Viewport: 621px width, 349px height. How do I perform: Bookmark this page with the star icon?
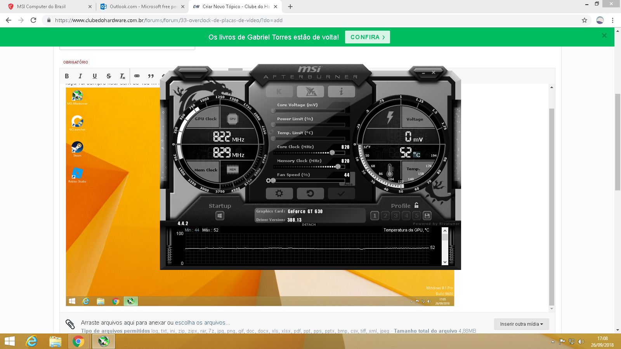(585, 20)
